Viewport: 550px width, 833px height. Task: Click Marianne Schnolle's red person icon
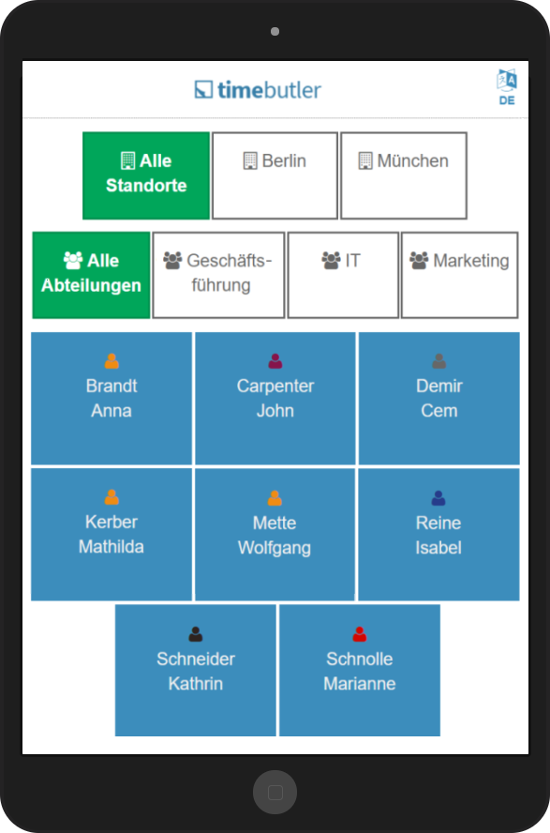coord(360,634)
